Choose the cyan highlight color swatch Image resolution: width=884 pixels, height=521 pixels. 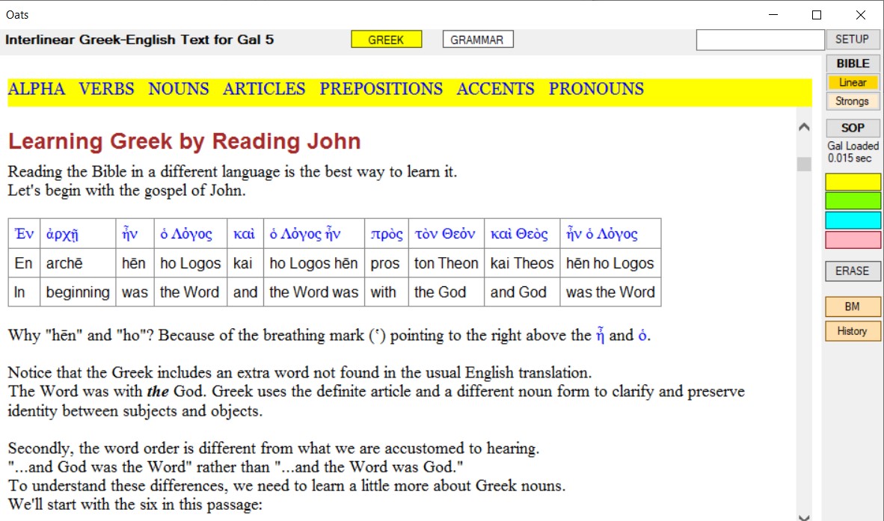(853, 221)
